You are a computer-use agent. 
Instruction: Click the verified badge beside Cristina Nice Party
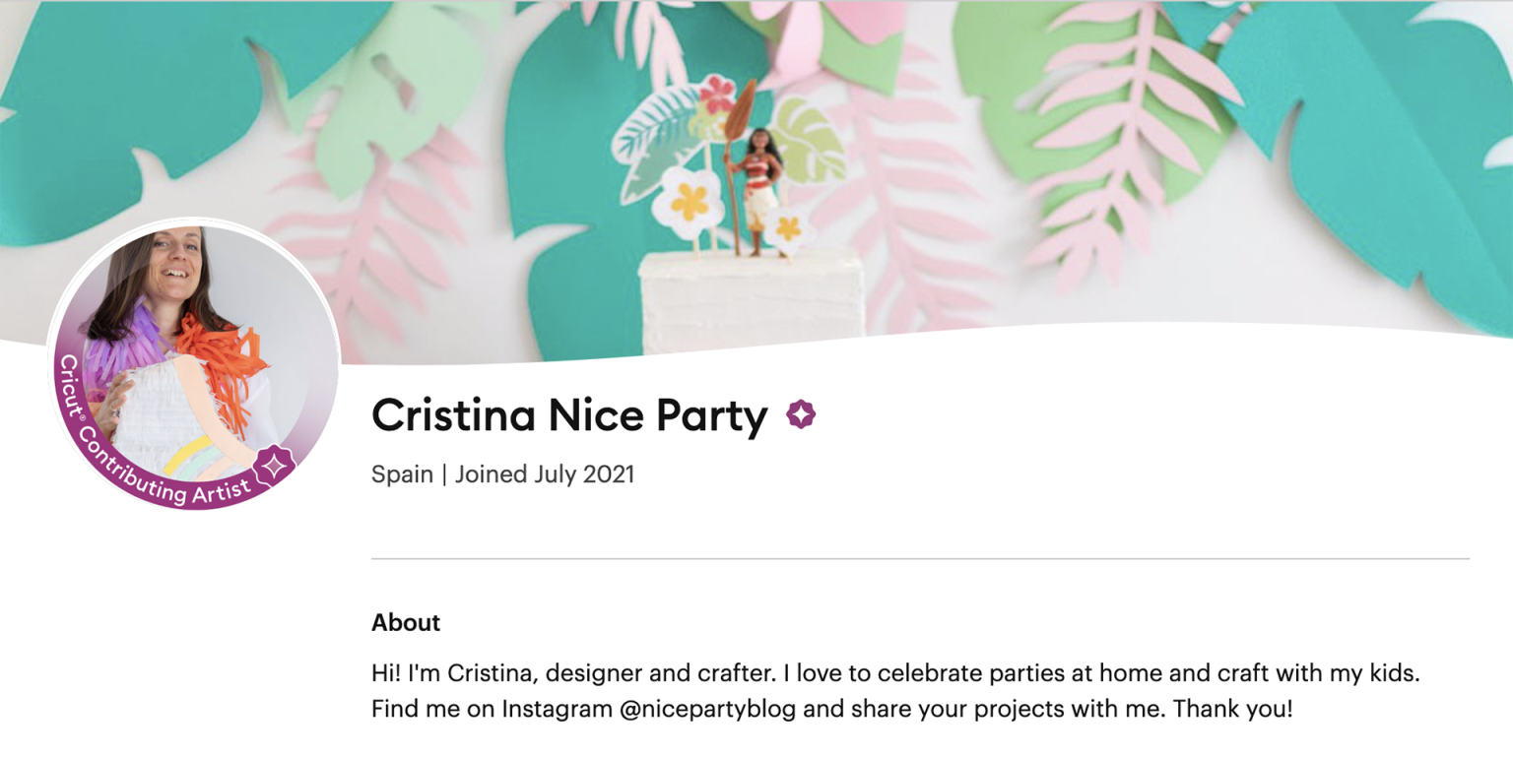pos(801,415)
